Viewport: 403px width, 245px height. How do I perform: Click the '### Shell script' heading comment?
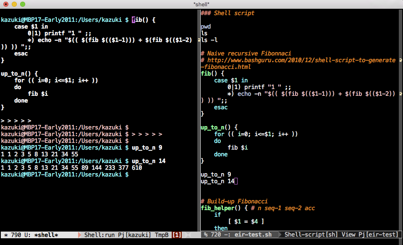tap(228, 13)
